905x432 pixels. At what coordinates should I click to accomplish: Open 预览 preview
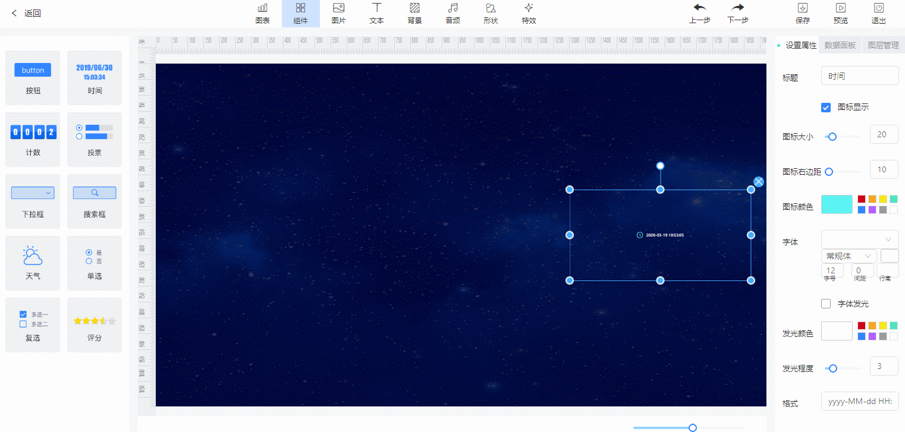point(841,14)
